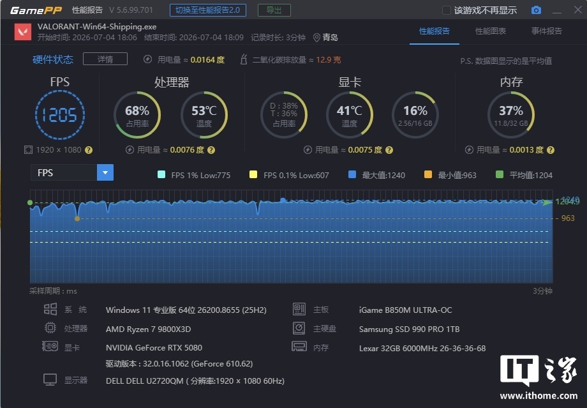Click the text iGame B850M ULTRA-OC
Viewport: 587px width, 408px height.
[x=405, y=310]
